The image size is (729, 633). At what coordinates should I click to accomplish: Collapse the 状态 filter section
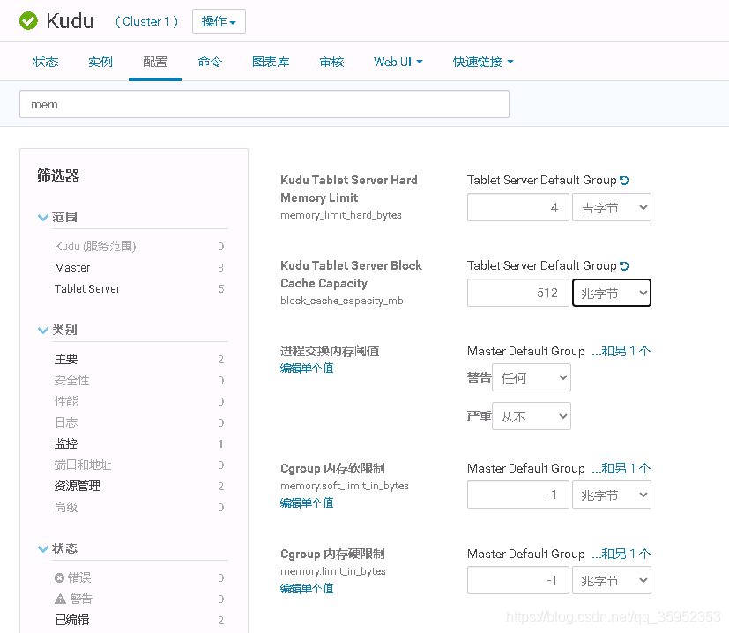click(x=43, y=549)
